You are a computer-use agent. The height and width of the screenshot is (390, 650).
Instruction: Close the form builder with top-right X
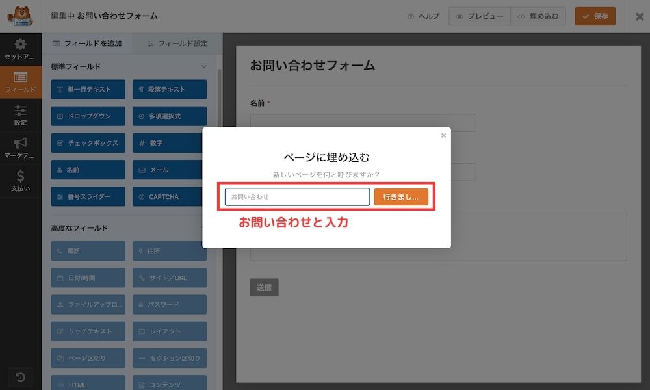pyautogui.click(x=639, y=17)
